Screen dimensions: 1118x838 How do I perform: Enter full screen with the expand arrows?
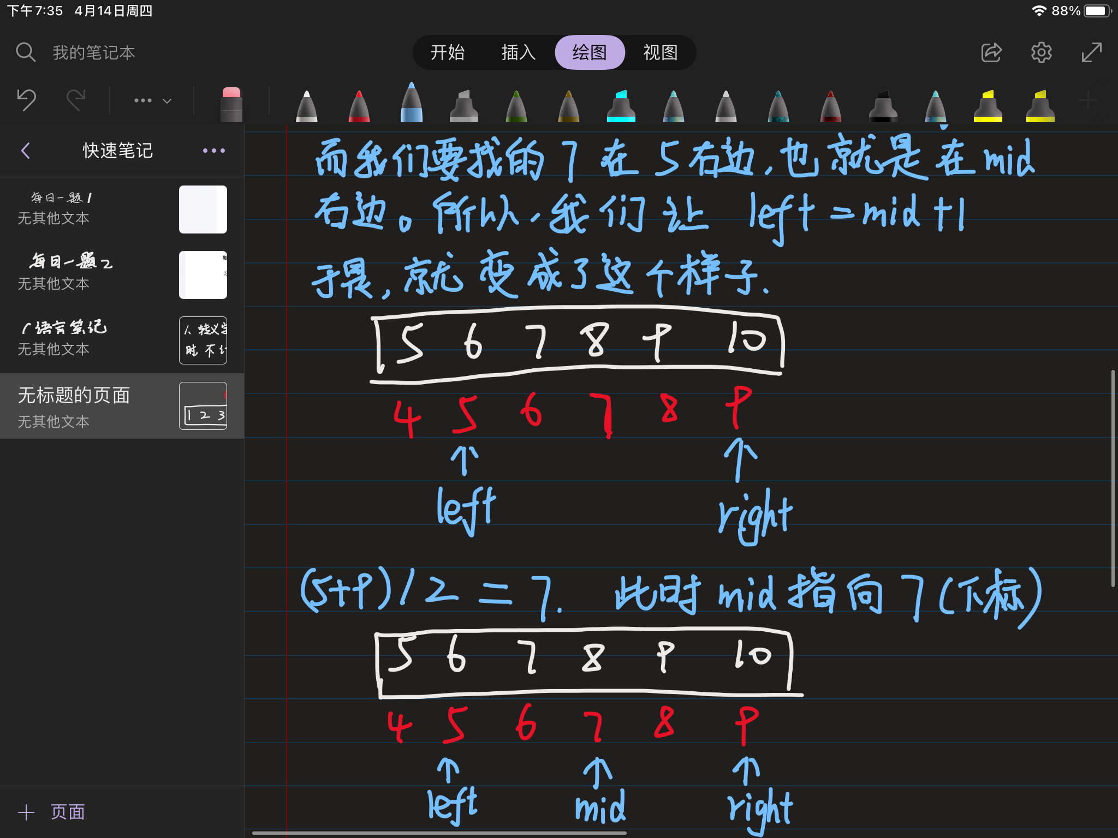(x=1091, y=52)
